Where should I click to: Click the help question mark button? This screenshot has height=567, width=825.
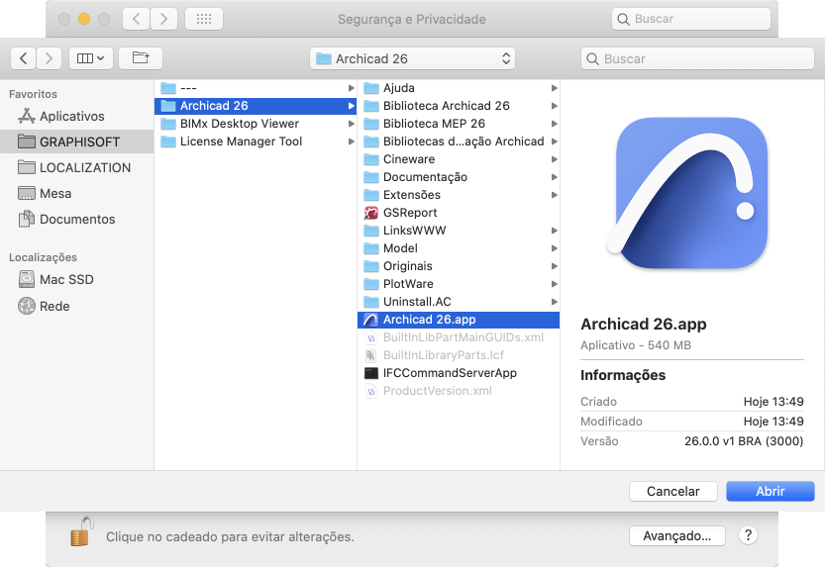coord(748,535)
